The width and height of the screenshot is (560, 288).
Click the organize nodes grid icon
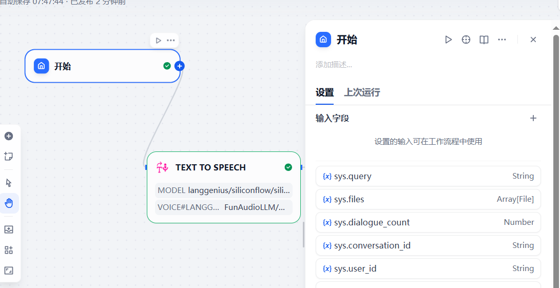(x=9, y=250)
